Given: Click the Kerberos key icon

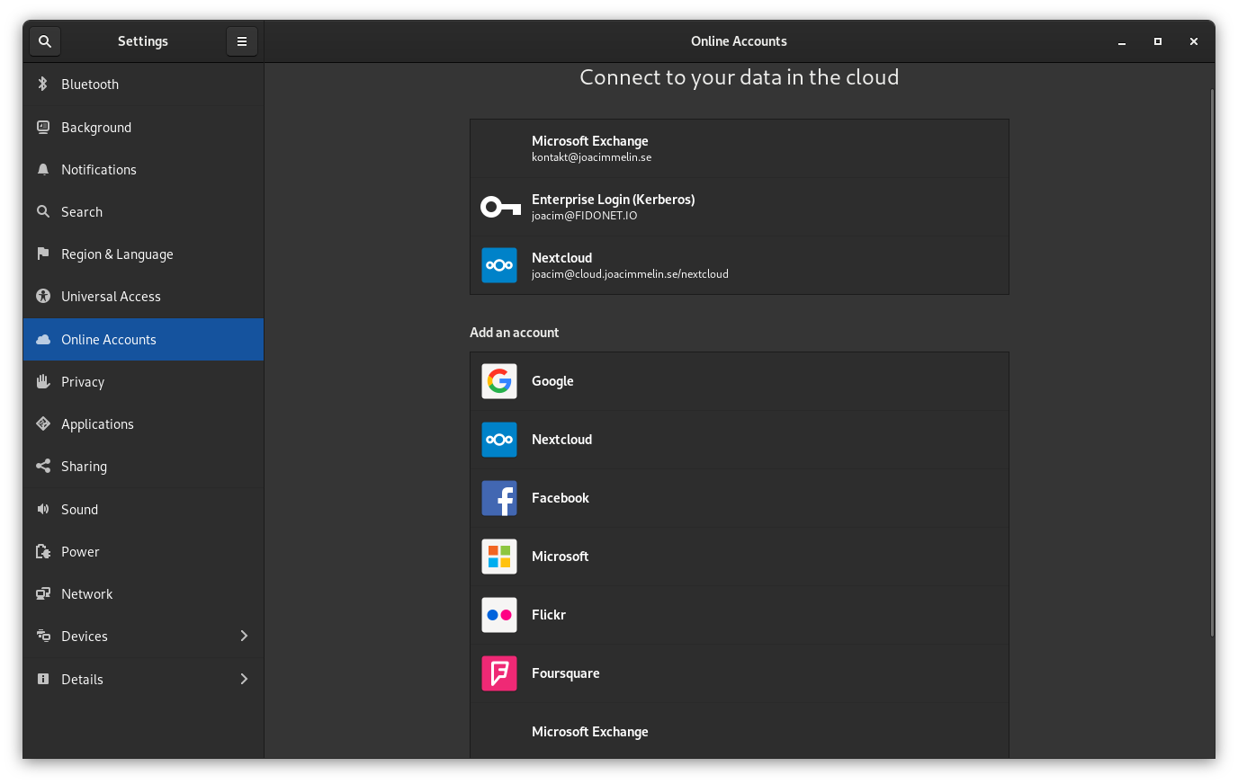Looking at the screenshot, I should coord(500,208).
